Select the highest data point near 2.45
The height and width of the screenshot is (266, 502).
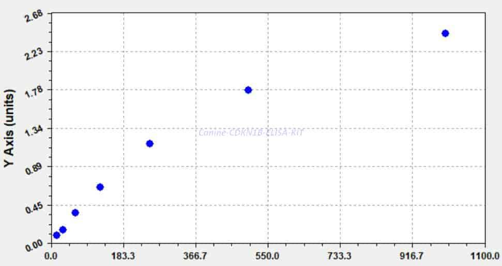(445, 33)
